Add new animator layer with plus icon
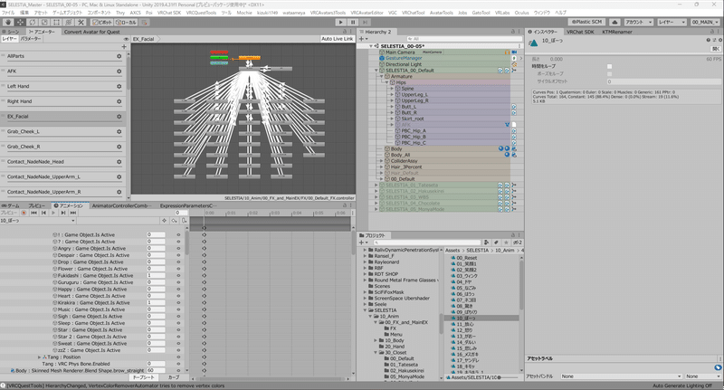724x390 pixels. [124, 47]
